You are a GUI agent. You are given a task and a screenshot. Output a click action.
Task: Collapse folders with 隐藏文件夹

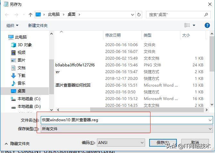pyautogui.click(x=17, y=144)
